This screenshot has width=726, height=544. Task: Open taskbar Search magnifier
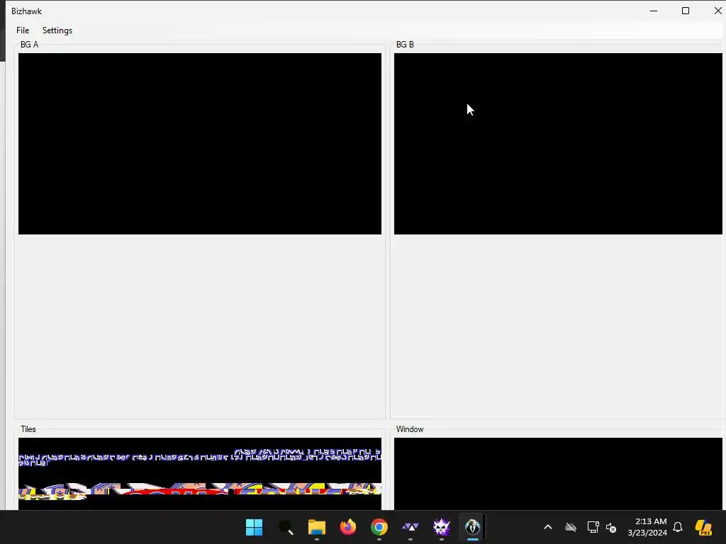pyautogui.click(x=286, y=527)
